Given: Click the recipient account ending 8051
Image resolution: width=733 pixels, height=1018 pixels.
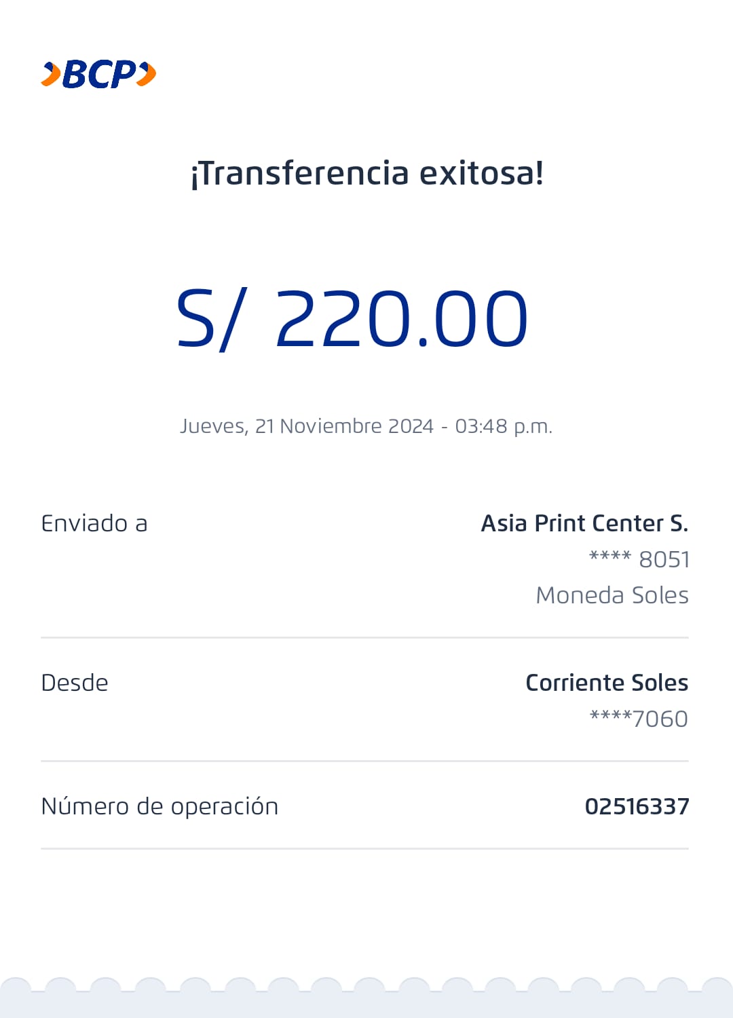Looking at the screenshot, I should [x=639, y=559].
